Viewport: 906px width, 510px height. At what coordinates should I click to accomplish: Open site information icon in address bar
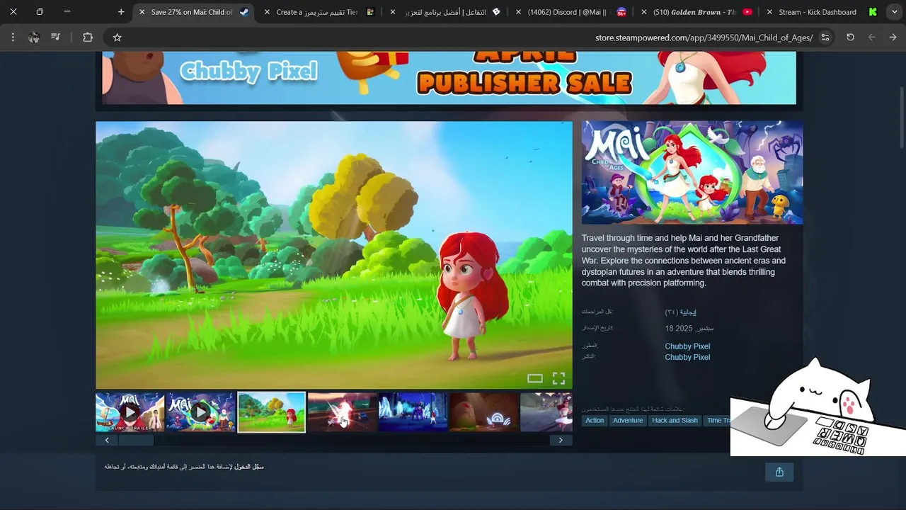(x=825, y=38)
